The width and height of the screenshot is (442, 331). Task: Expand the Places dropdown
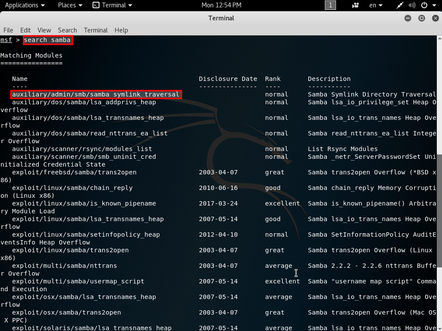point(70,5)
